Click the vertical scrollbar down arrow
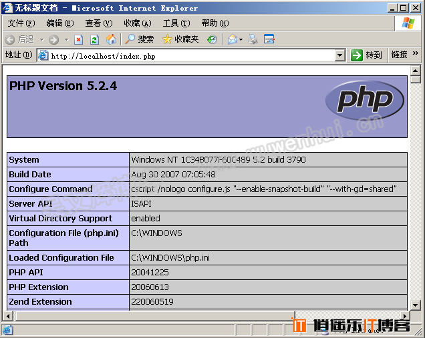This screenshot has width=425, height=338. click(415, 305)
